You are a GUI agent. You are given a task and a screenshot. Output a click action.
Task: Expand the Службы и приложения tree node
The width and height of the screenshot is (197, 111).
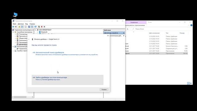point(13,51)
